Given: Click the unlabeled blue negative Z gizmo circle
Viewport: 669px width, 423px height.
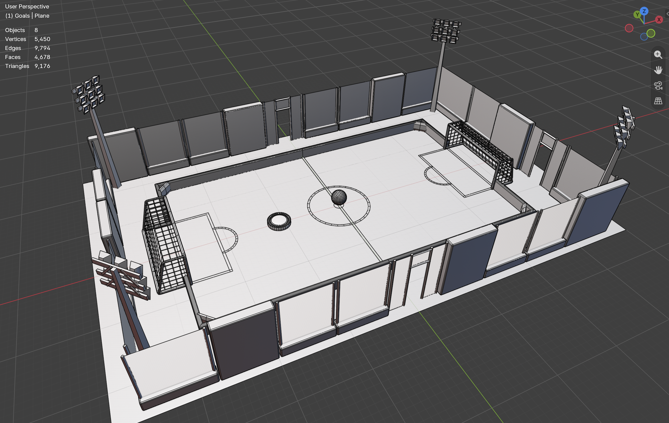Looking at the screenshot, I should [x=644, y=37].
